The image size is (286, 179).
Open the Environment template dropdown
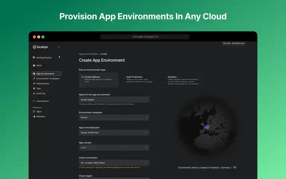pos(114,117)
